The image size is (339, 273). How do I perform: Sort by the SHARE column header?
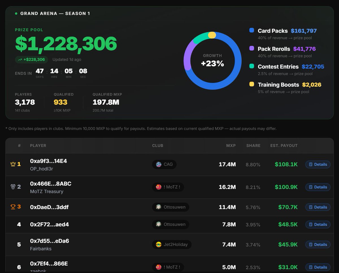pos(253,146)
